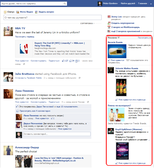154x168 pixels.
Task: Click the Создать мероприятие link
Action: coord(123,23)
